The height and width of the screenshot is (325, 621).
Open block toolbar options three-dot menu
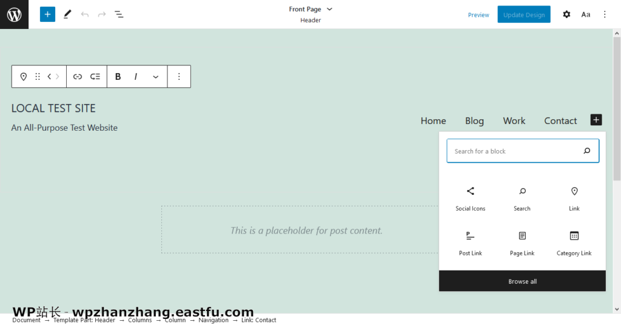click(x=179, y=77)
